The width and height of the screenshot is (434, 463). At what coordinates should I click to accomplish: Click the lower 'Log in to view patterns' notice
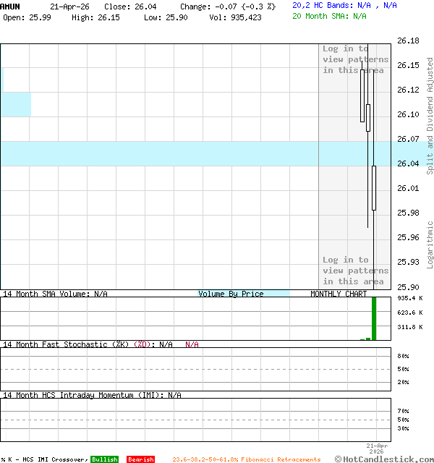(x=355, y=271)
